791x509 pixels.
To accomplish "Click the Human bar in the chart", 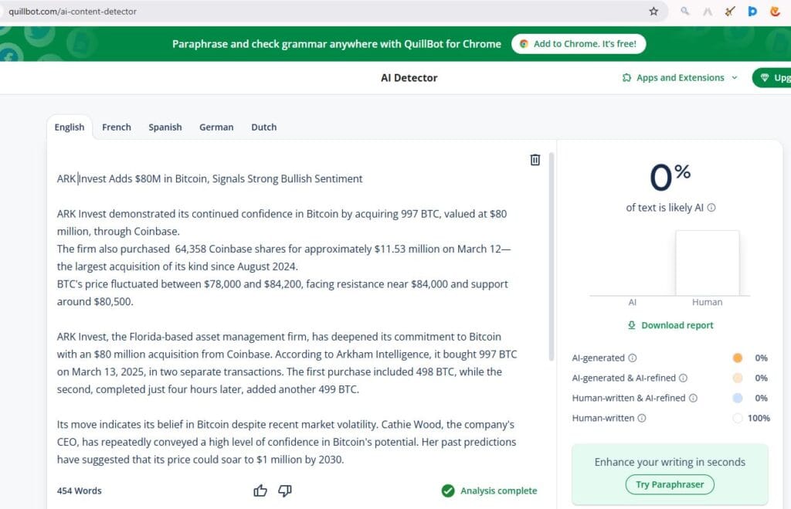I will point(708,263).
